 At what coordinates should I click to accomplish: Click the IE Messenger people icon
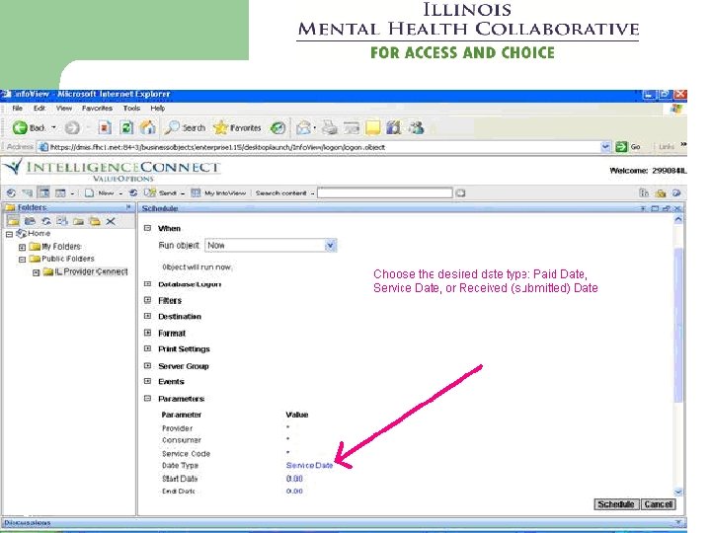click(417, 127)
